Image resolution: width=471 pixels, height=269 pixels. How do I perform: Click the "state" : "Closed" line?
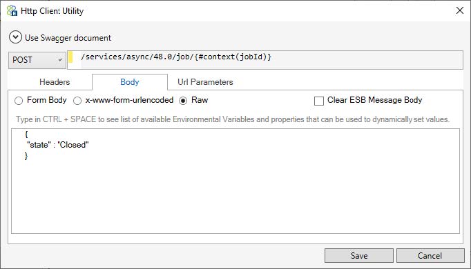(x=58, y=145)
